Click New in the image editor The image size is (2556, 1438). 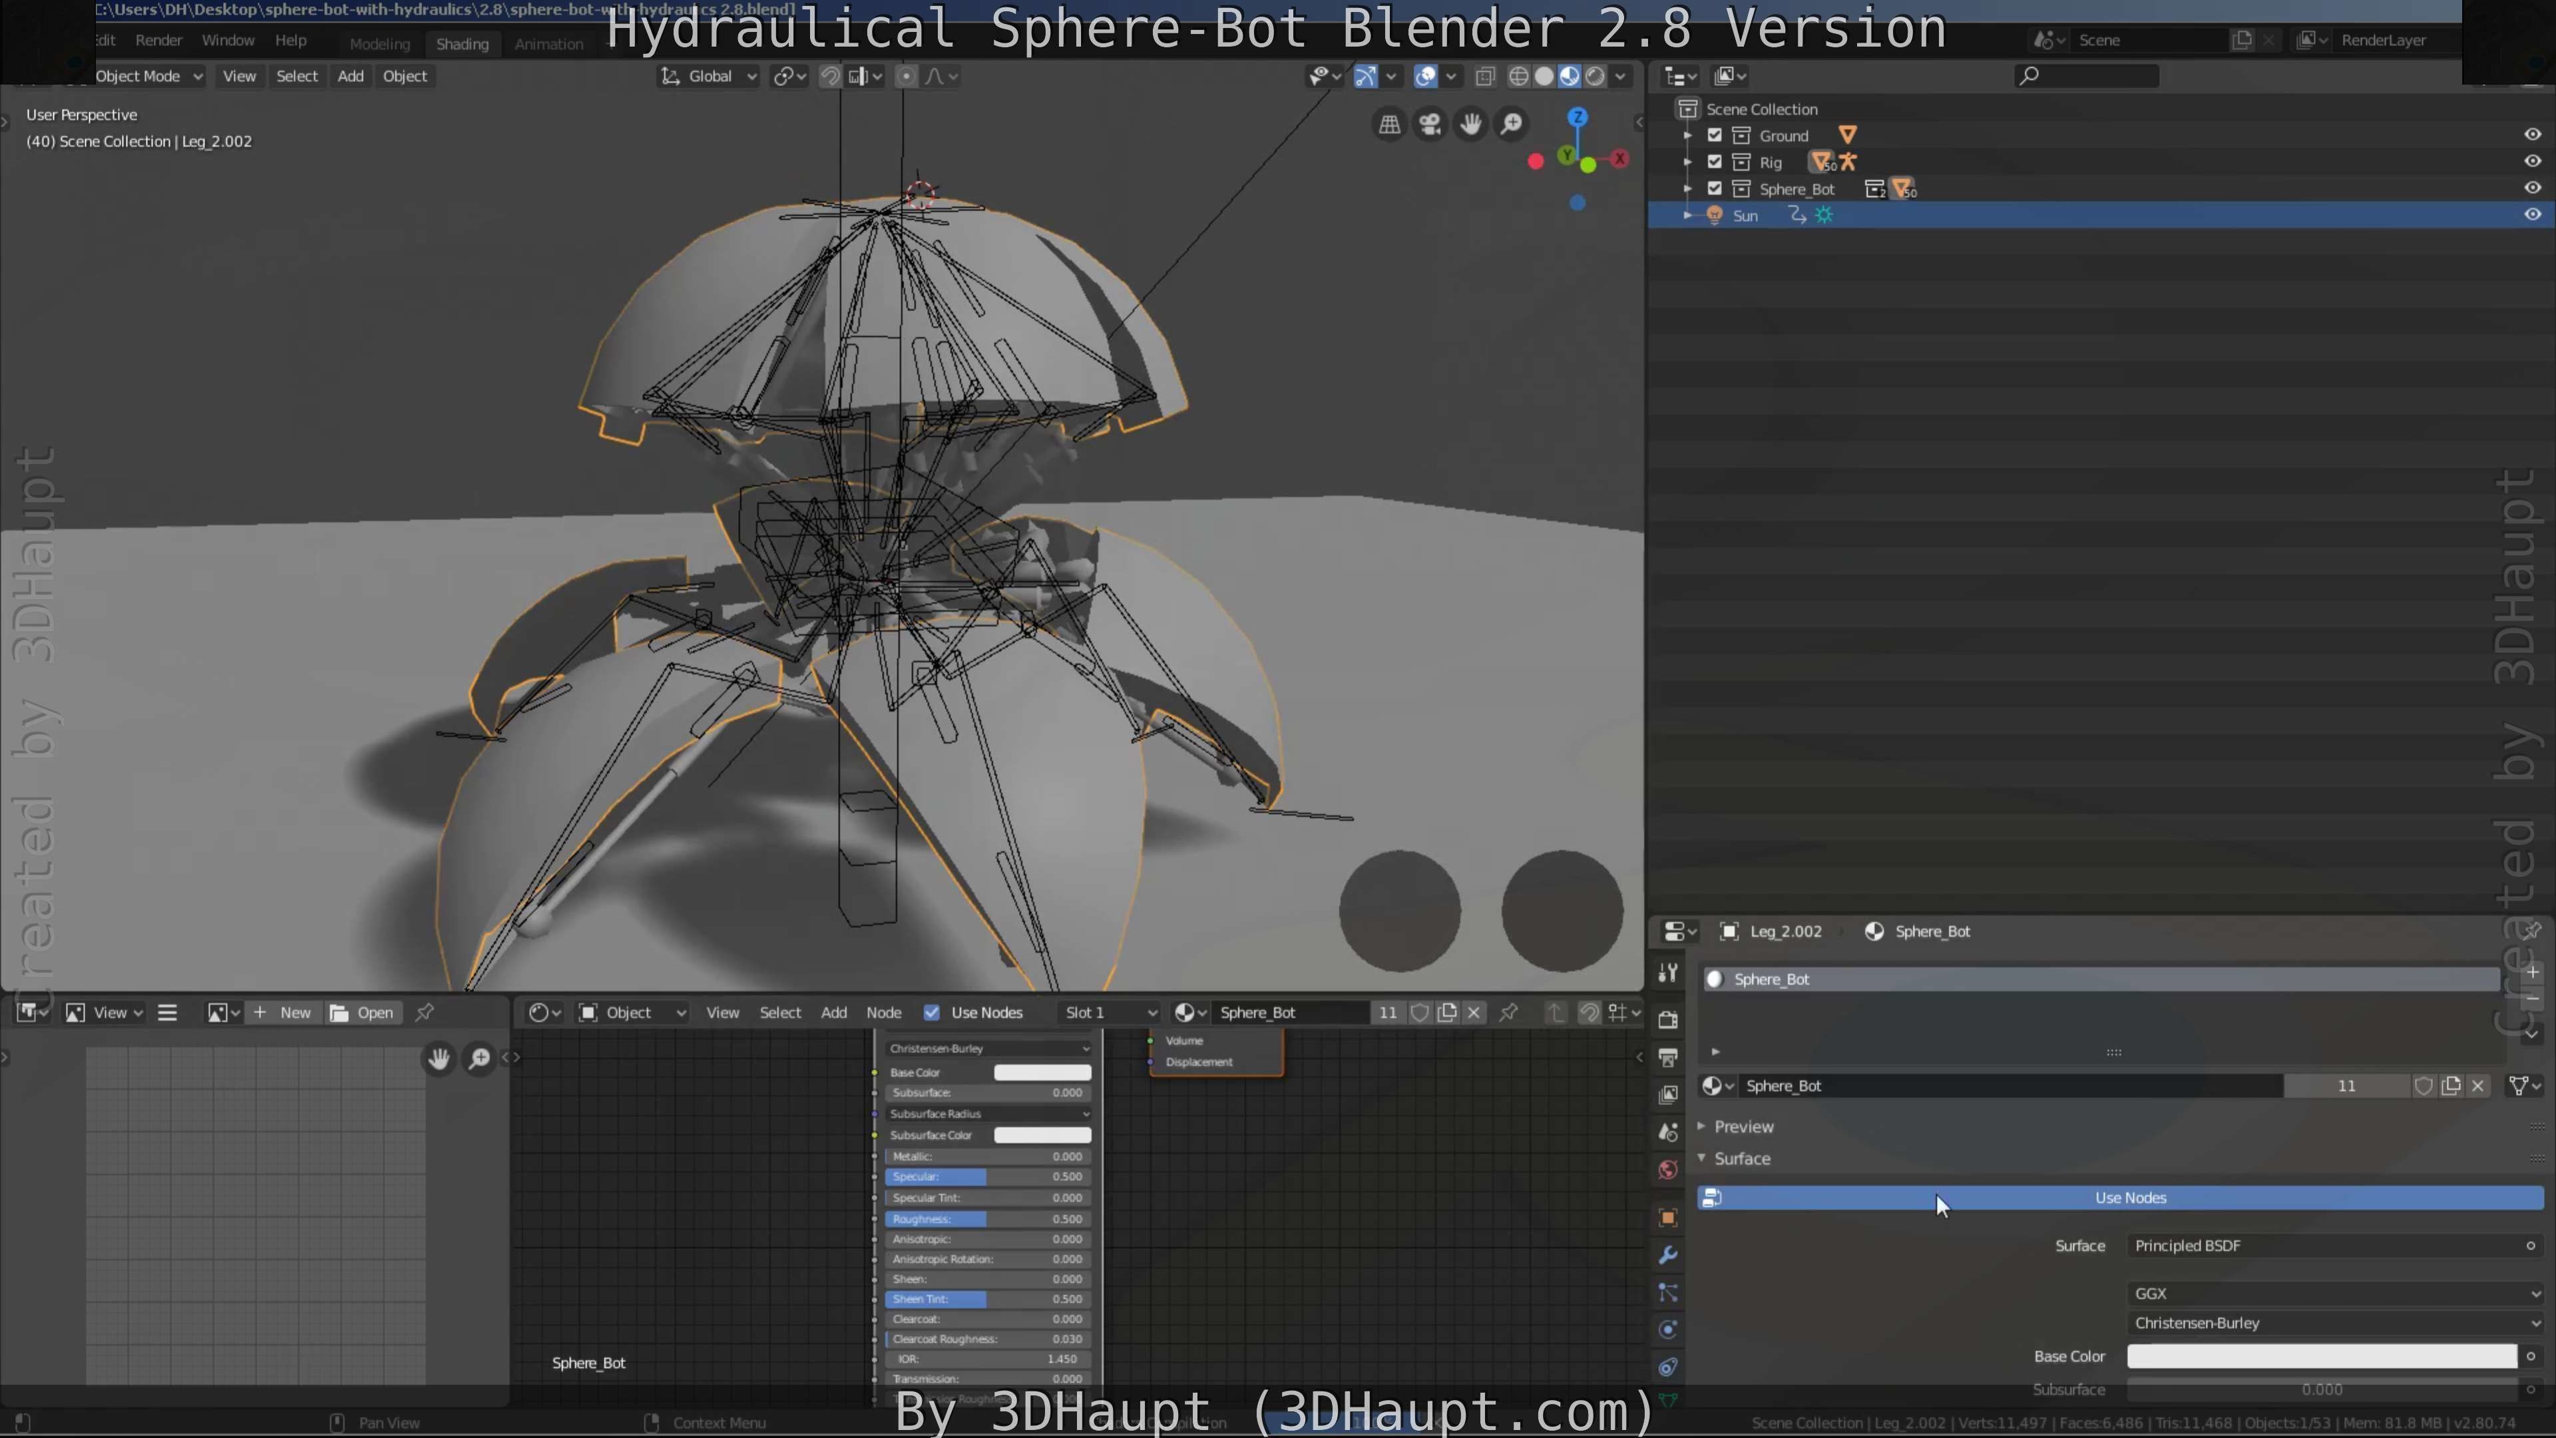point(283,1013)
